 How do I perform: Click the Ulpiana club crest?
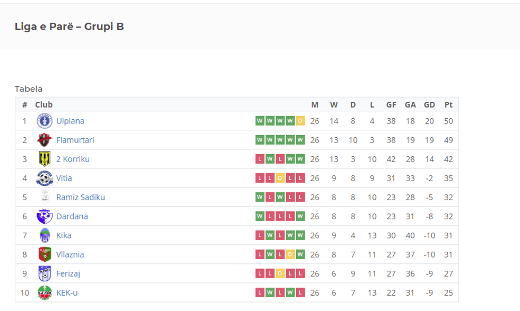(45, 121)
